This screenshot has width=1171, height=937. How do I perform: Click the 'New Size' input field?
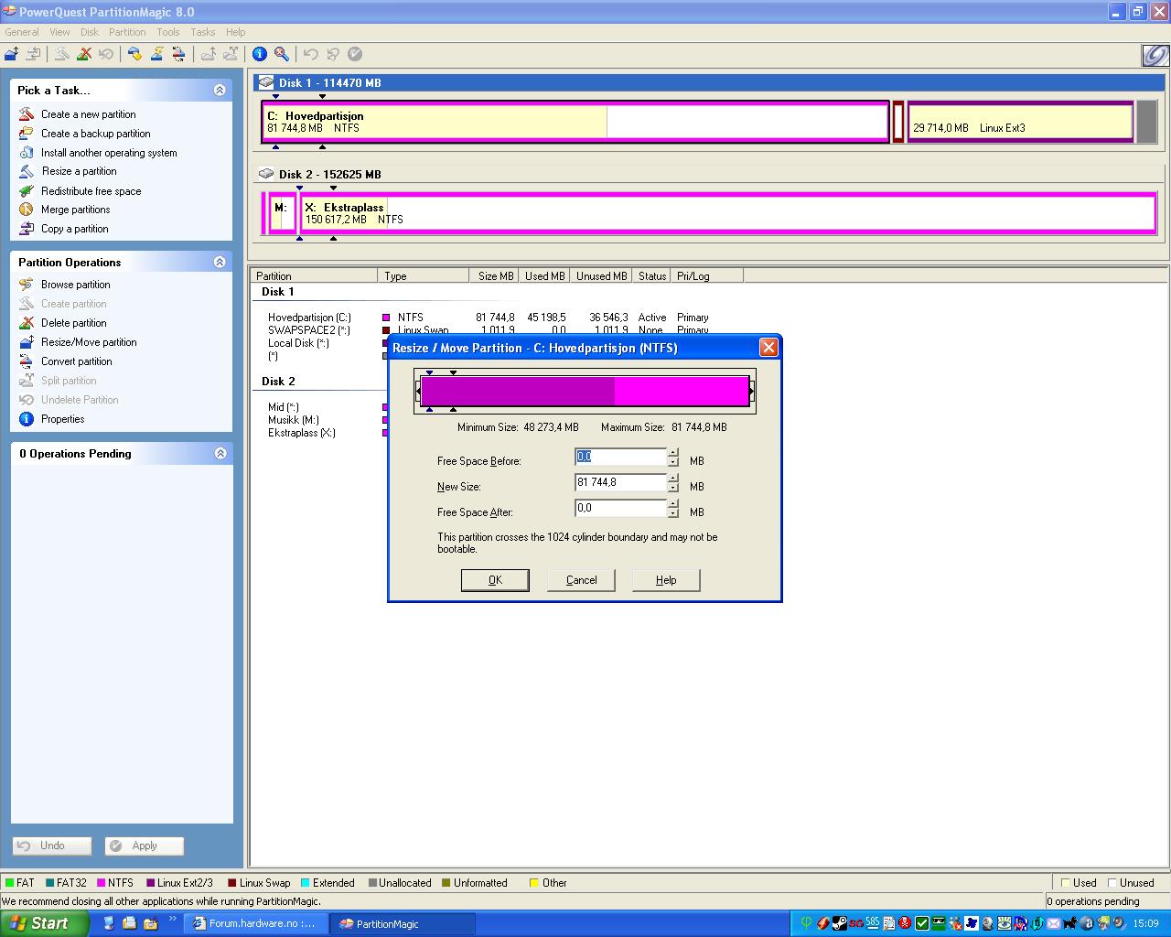tap(620, 482)
